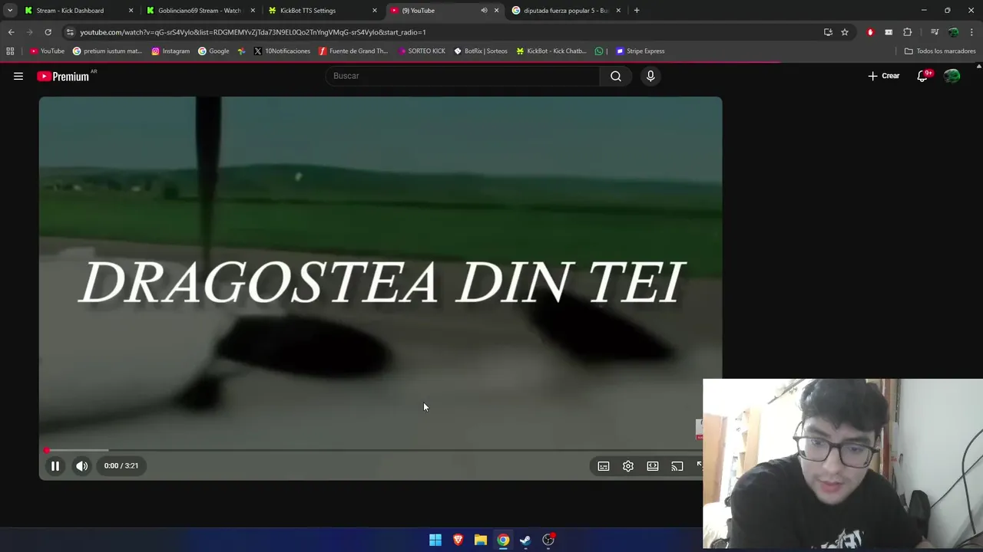Go back to the previous page

click(11, 32)
